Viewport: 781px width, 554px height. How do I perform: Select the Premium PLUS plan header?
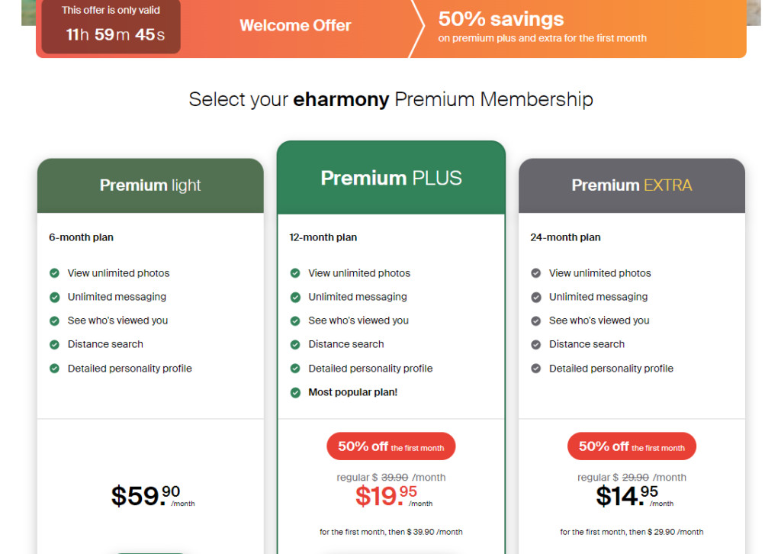click(x=390, y=177)
